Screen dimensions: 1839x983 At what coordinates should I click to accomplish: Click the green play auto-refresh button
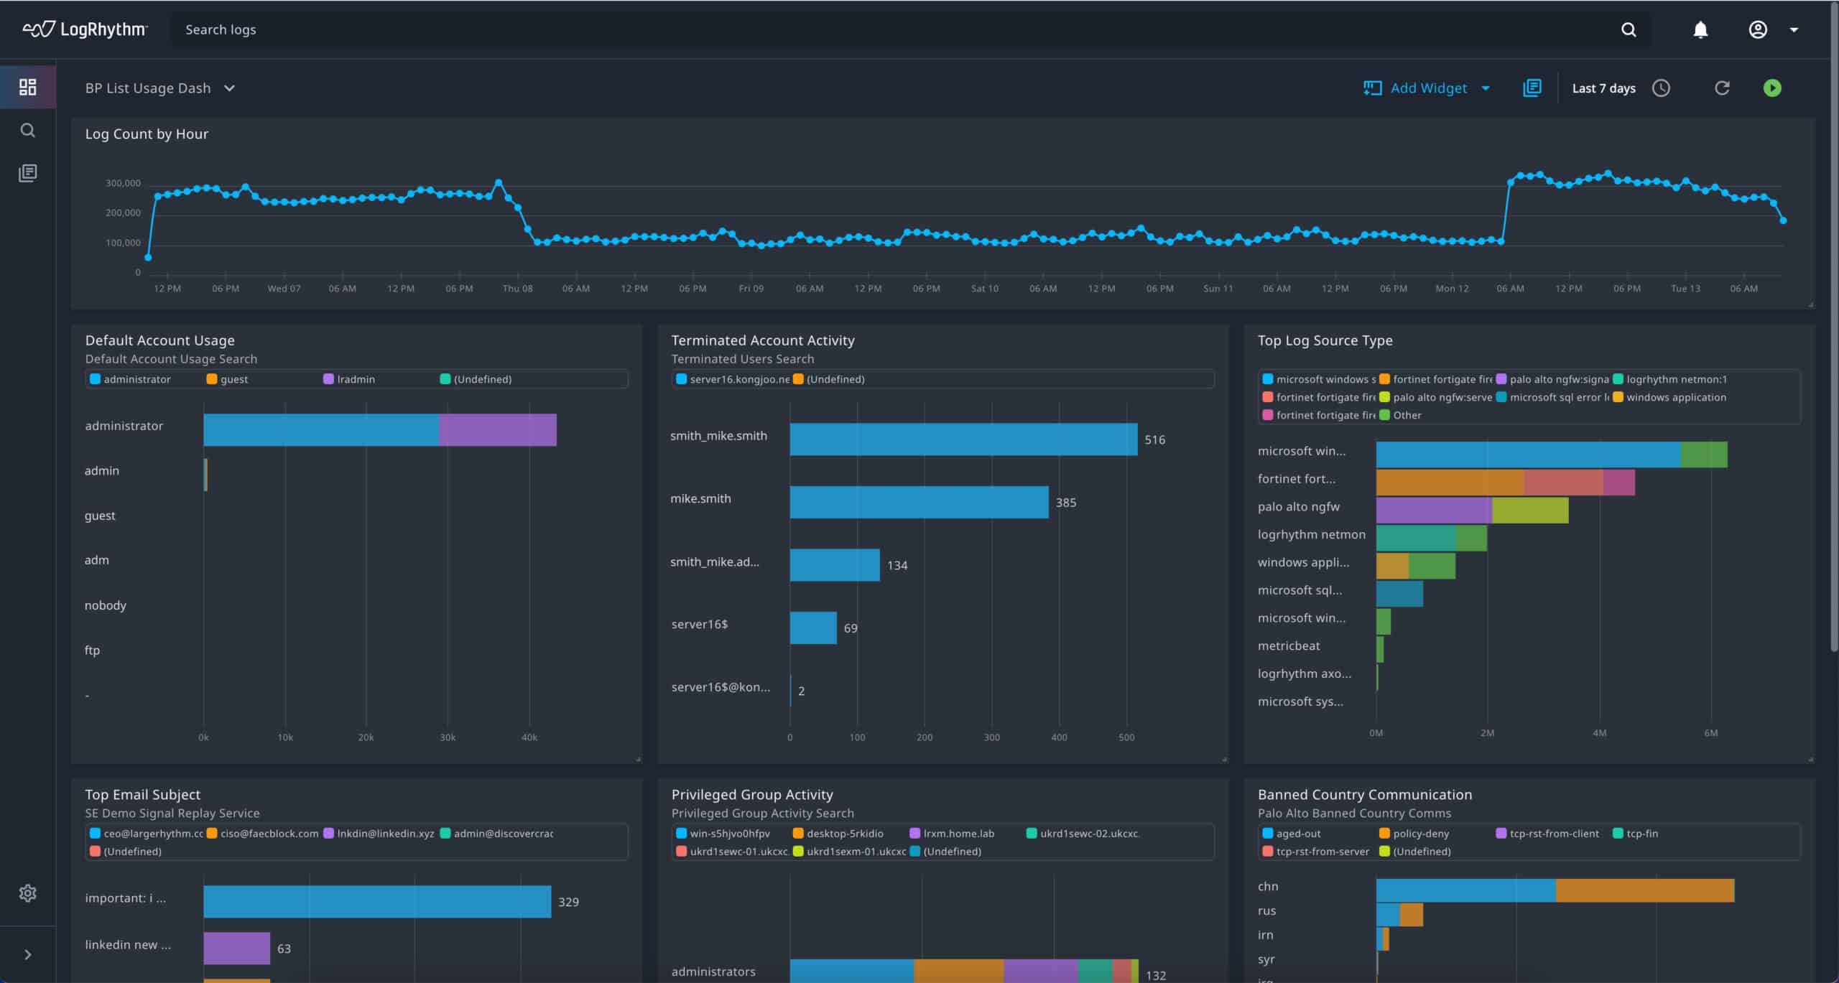(x=1772, y=88)
